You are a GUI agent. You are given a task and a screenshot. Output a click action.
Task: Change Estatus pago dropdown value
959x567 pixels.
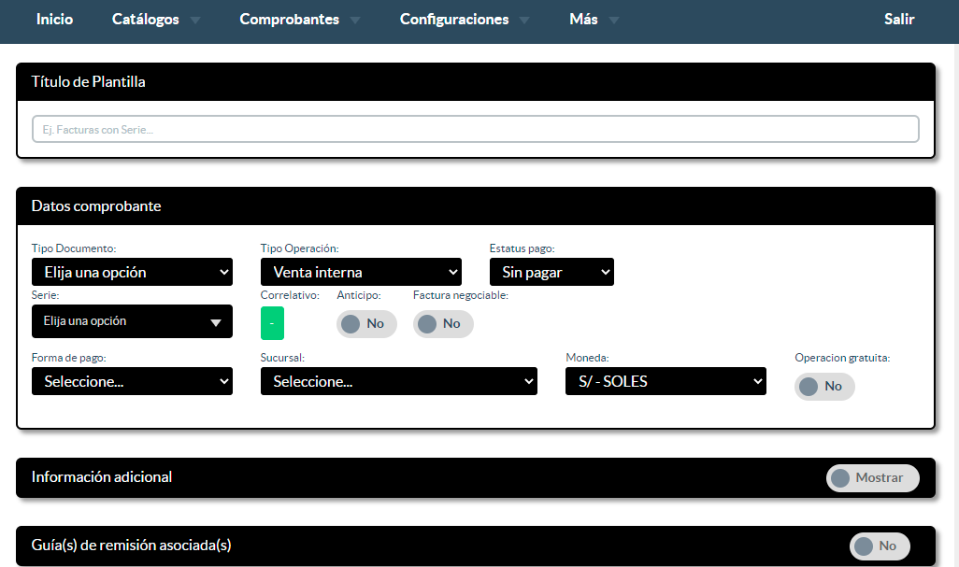[x=551, y=273]
